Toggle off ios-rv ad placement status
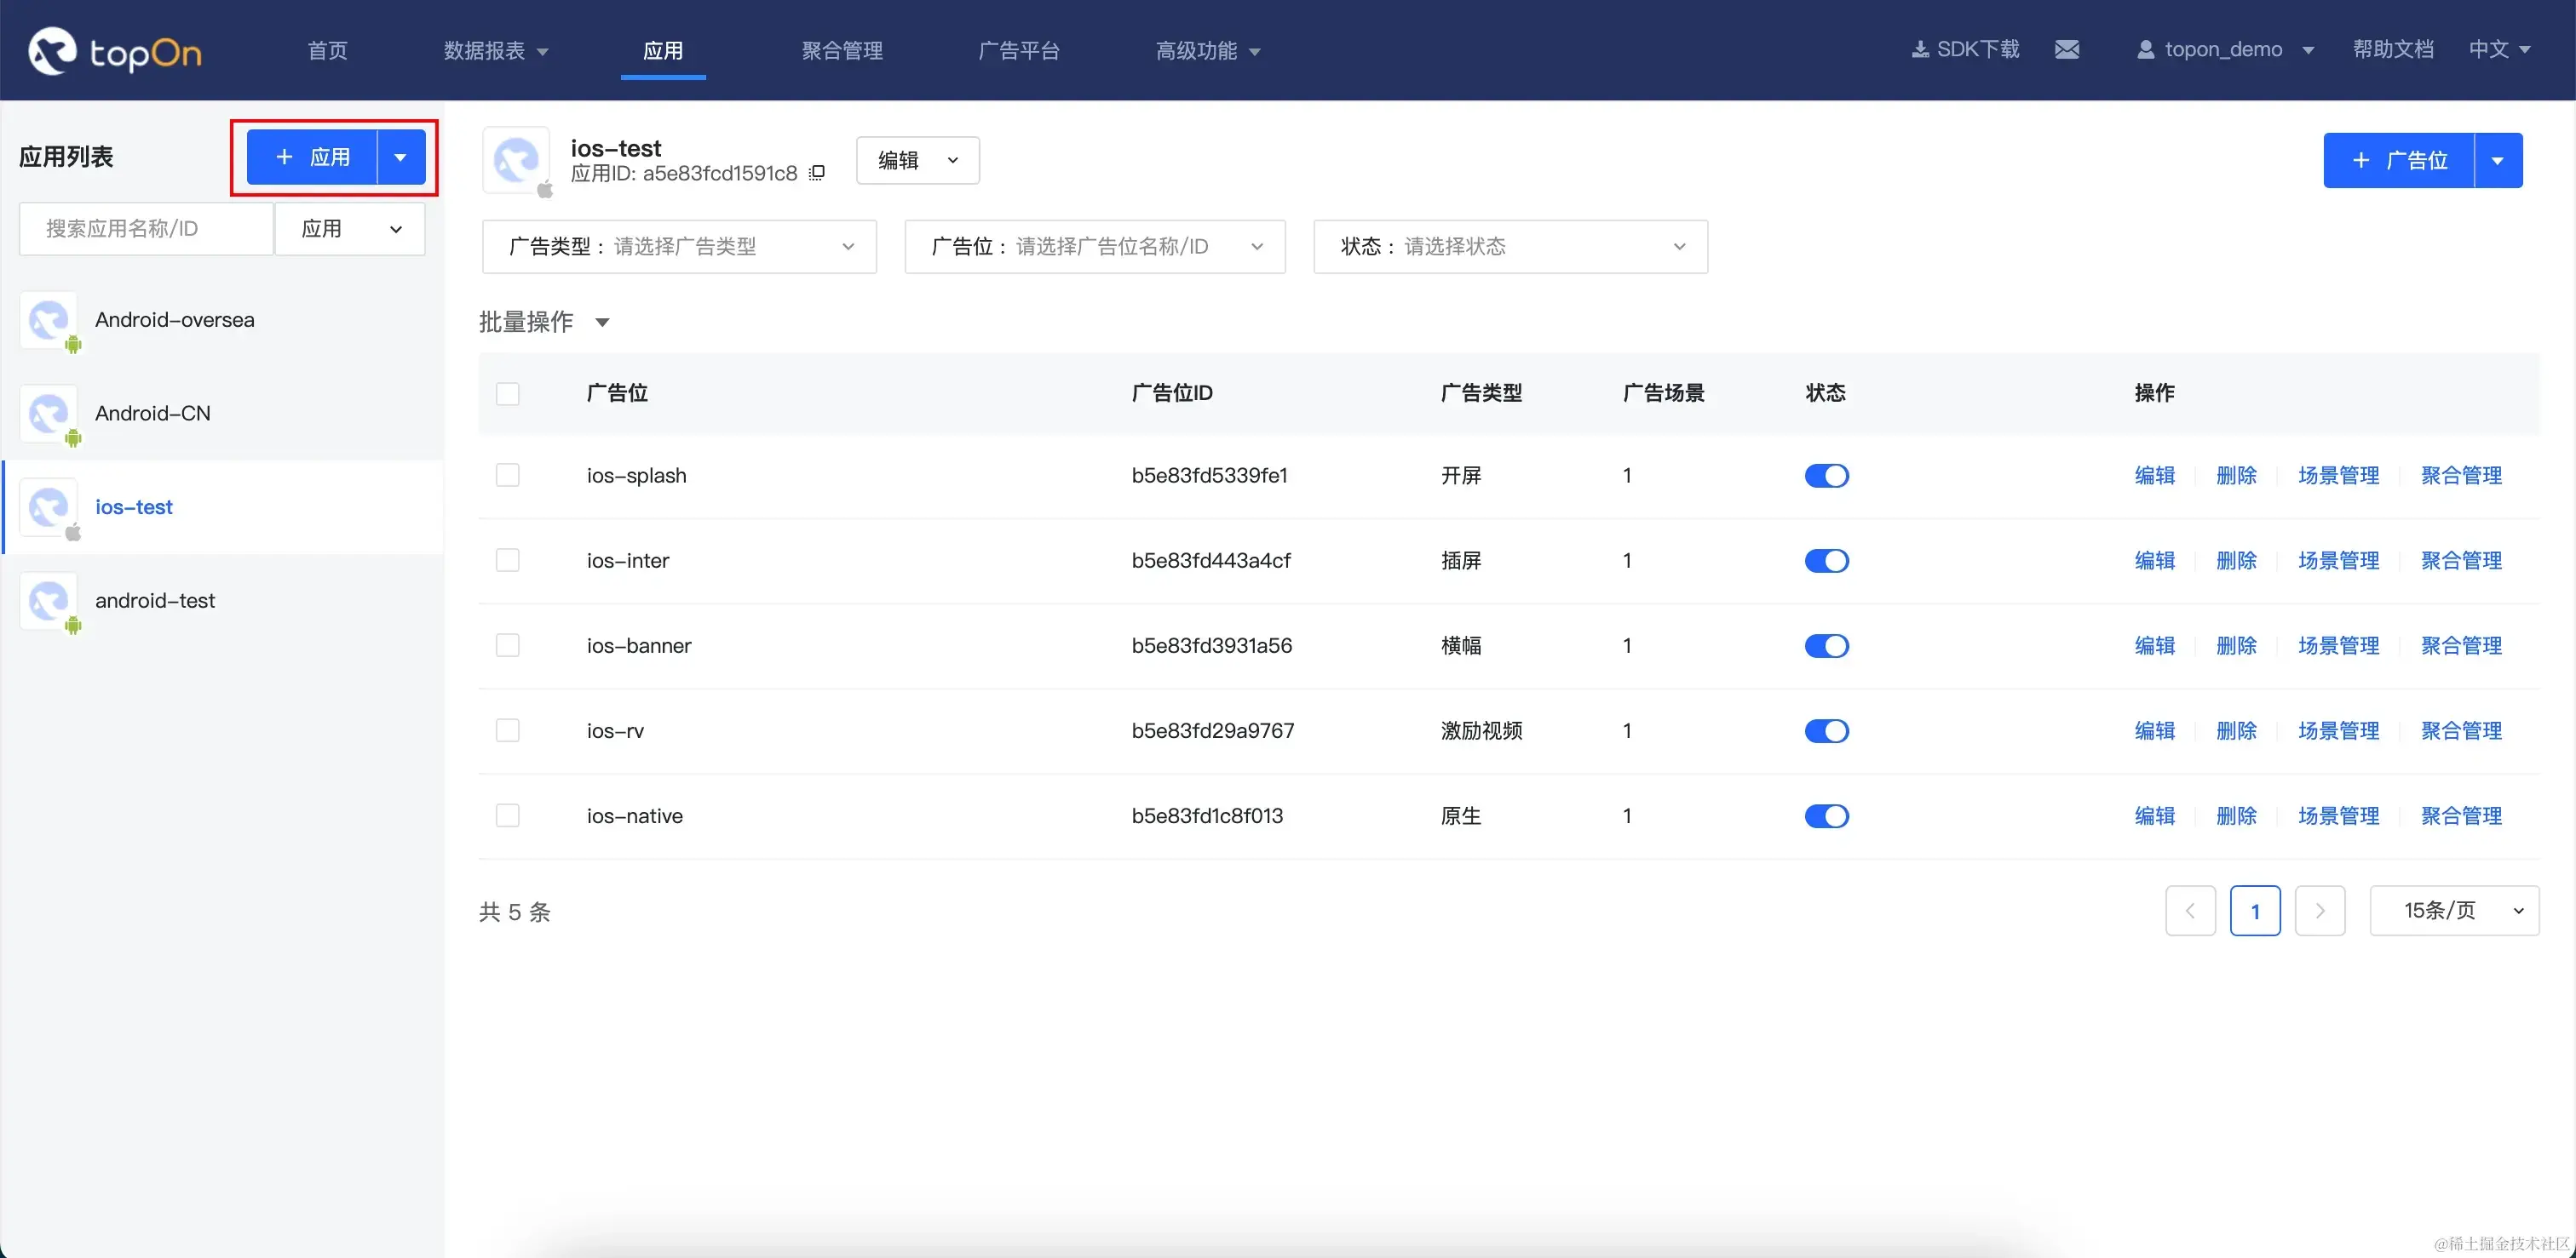Image resolution: width=2576 pixels, height=1258 pixels. (1826, 731)
